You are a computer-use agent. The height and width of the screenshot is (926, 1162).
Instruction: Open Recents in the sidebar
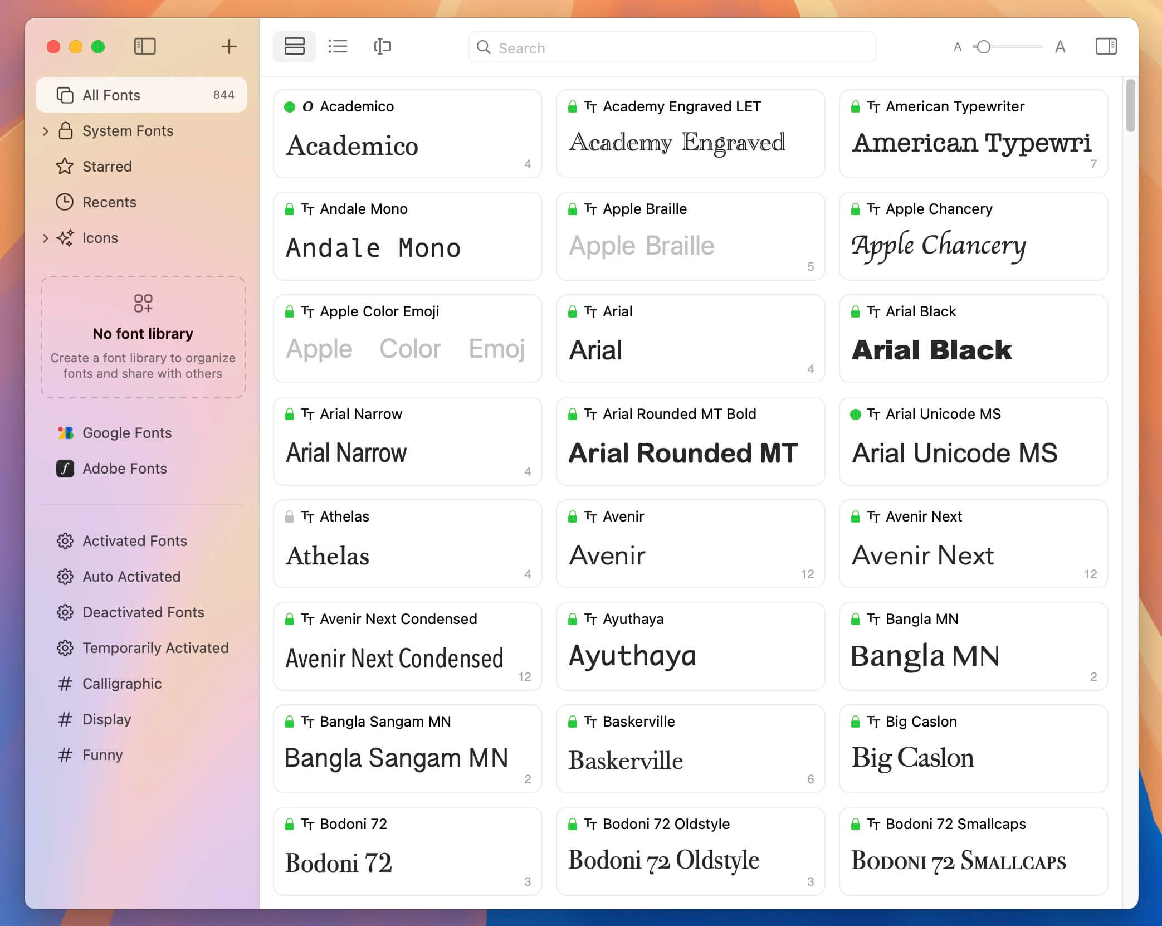(x=110, y=202)
